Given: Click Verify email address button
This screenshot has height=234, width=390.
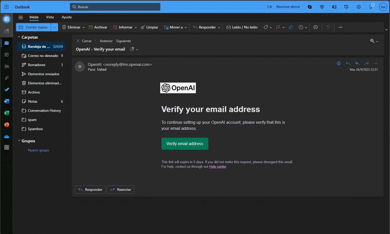Looking at the screenshot, I should pyautogui.click(x=185, y=144).
